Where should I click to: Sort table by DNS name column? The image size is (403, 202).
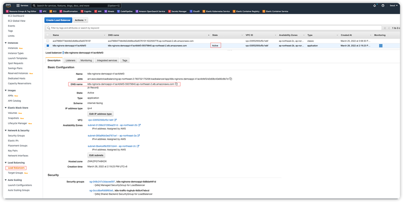point(114,35)
